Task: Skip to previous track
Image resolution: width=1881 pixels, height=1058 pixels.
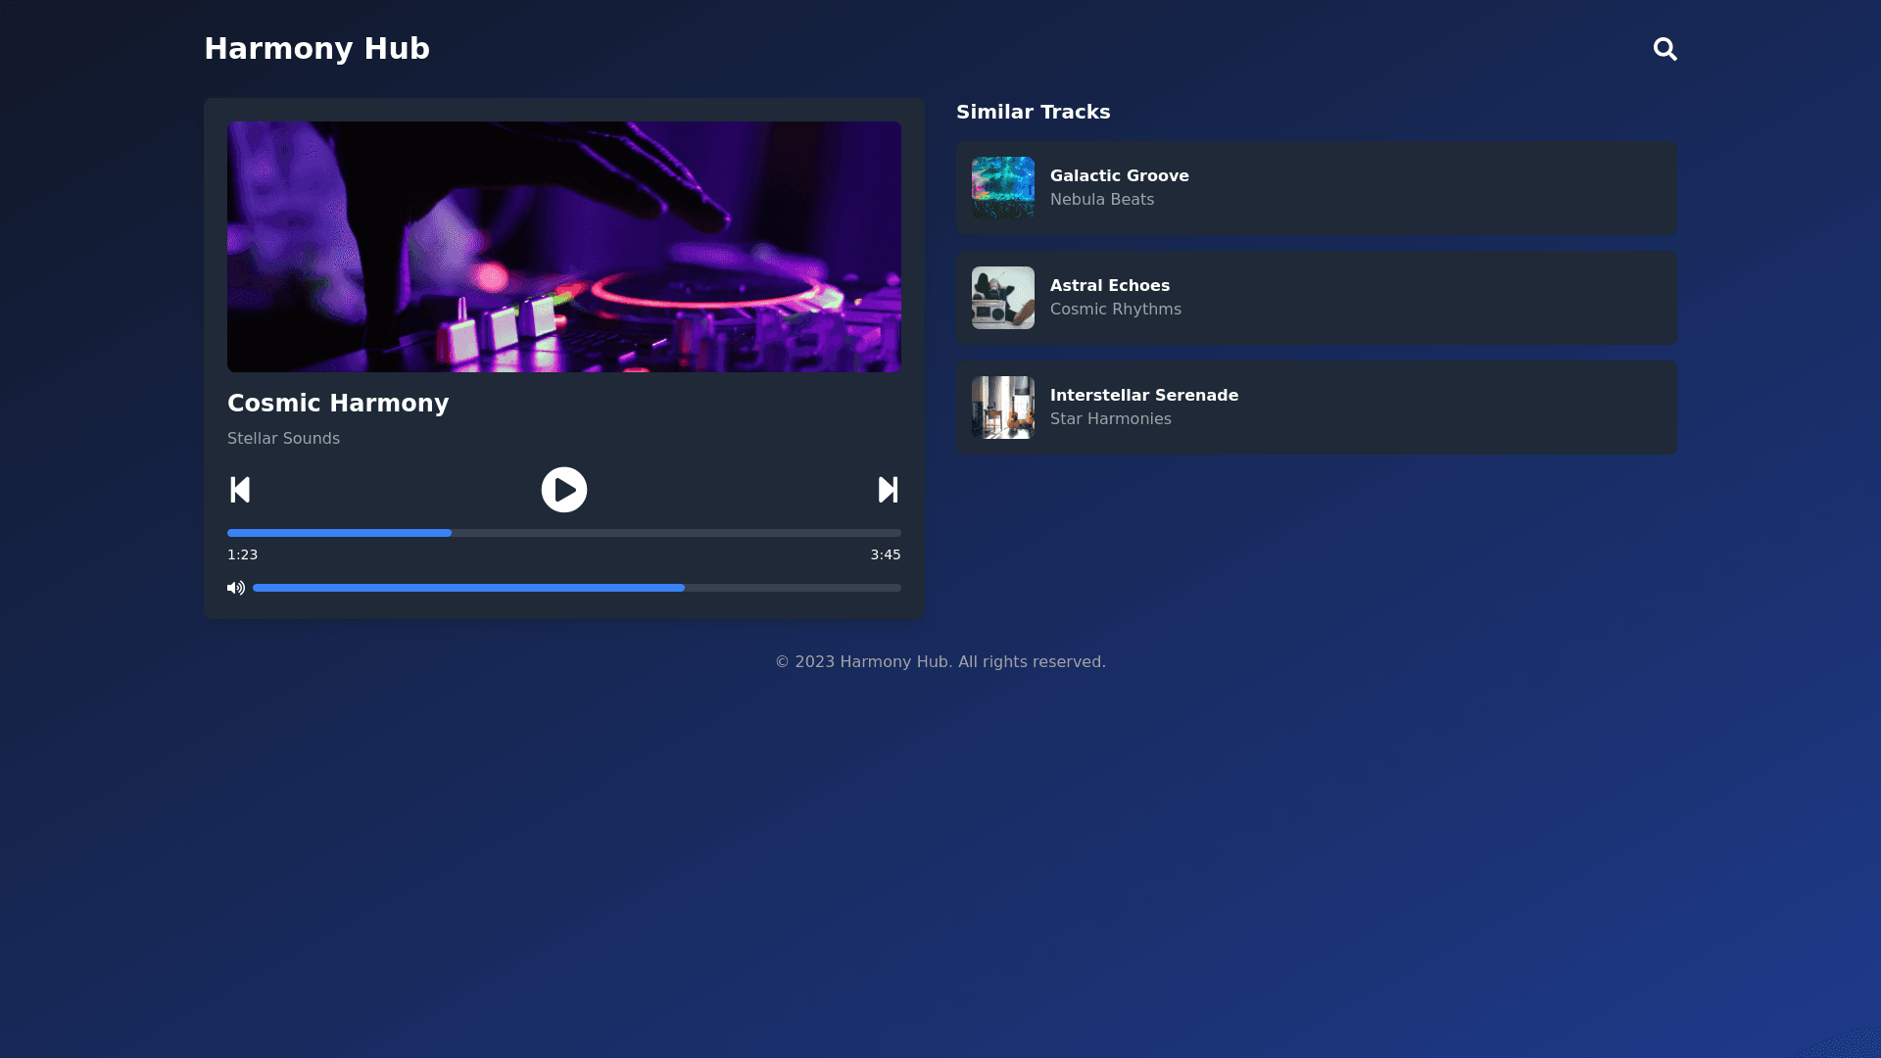Action: (240, 490)
